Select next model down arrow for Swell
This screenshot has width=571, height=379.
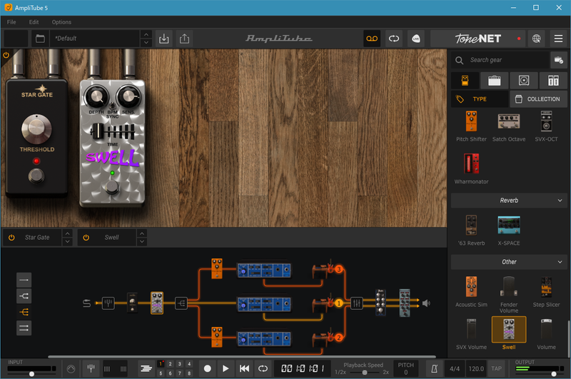point(142,241)
